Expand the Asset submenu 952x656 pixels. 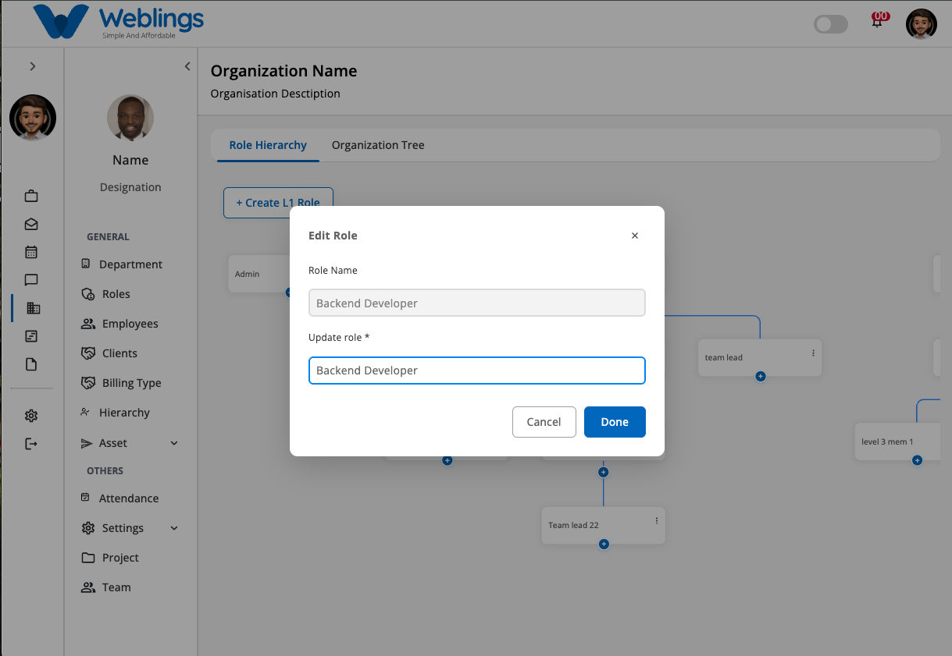174,443
